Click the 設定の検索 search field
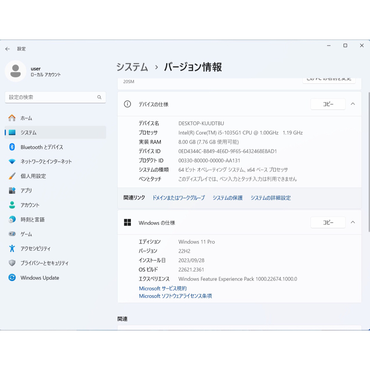This screenshot has height=370, width=370. click(55, 97)
